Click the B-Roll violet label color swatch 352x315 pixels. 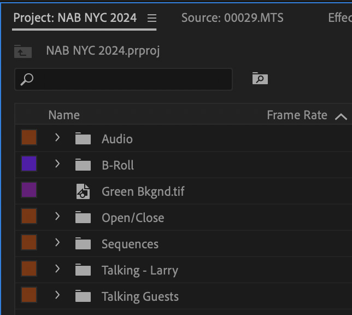click(29, 164)
